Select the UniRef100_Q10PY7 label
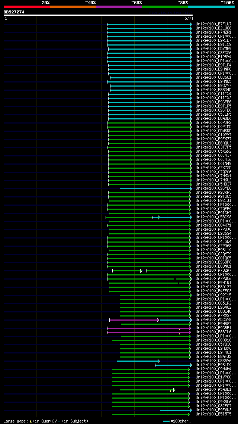238x424 pixels. [x=214, y=135]
